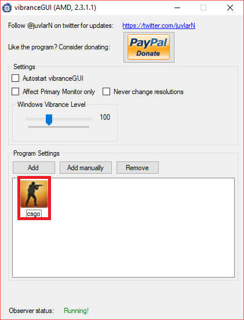
Task: Click the vibranceGUI title bar text
Action: pyautogui.click(x=55, y=8)
